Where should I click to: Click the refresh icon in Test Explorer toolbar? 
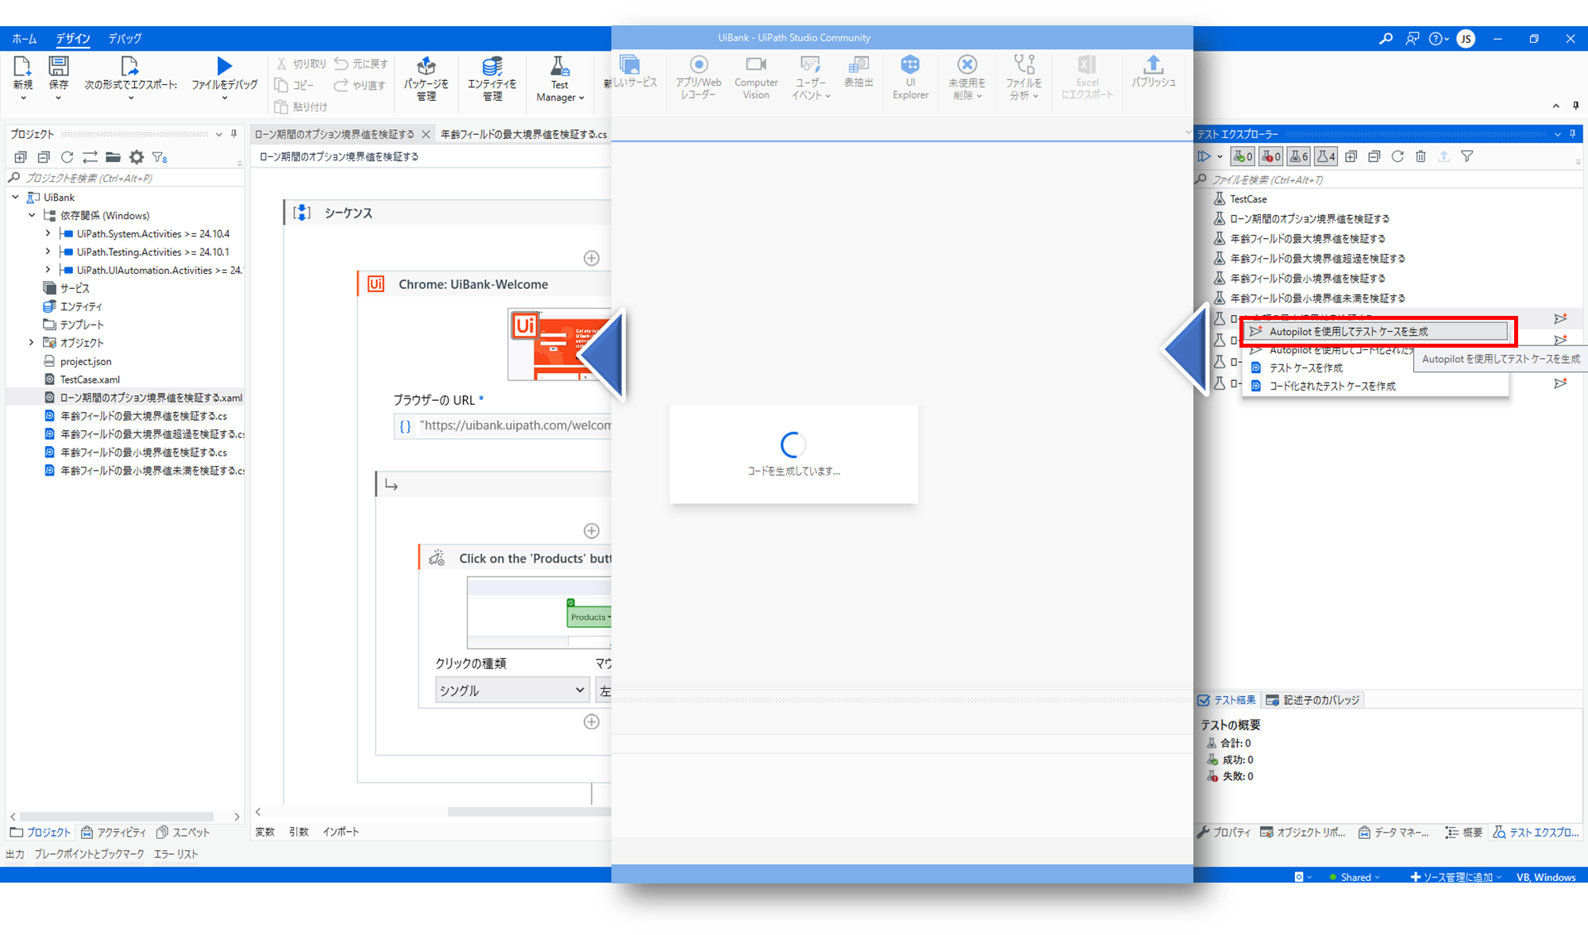[1397, 156]
